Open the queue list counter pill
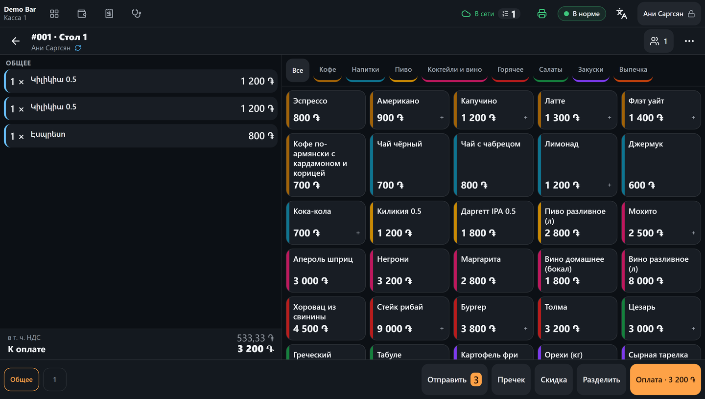 point(509,14)
